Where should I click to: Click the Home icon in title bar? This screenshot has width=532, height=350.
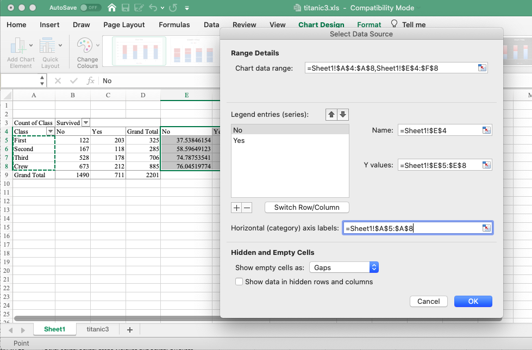point(112,8)
